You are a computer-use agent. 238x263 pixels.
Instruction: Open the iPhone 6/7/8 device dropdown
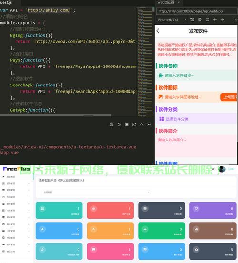tap(172, 20)
